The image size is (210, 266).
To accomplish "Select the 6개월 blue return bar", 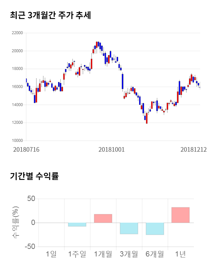I will pos(155,229).
